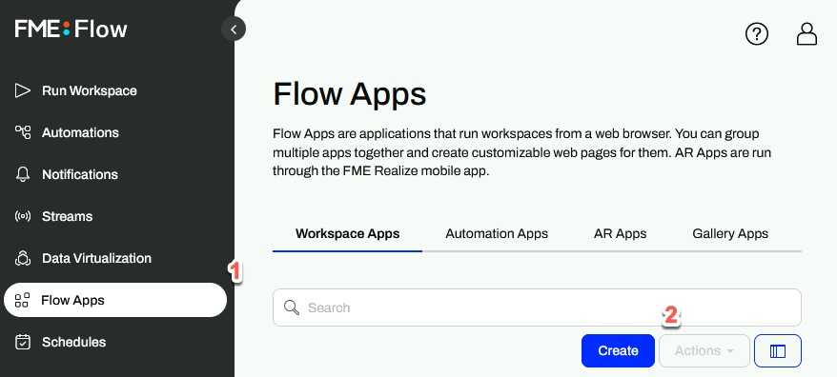Click the Run Workspace play icon
This screenshot has height=377, width=837.
[x=23, y=90]
